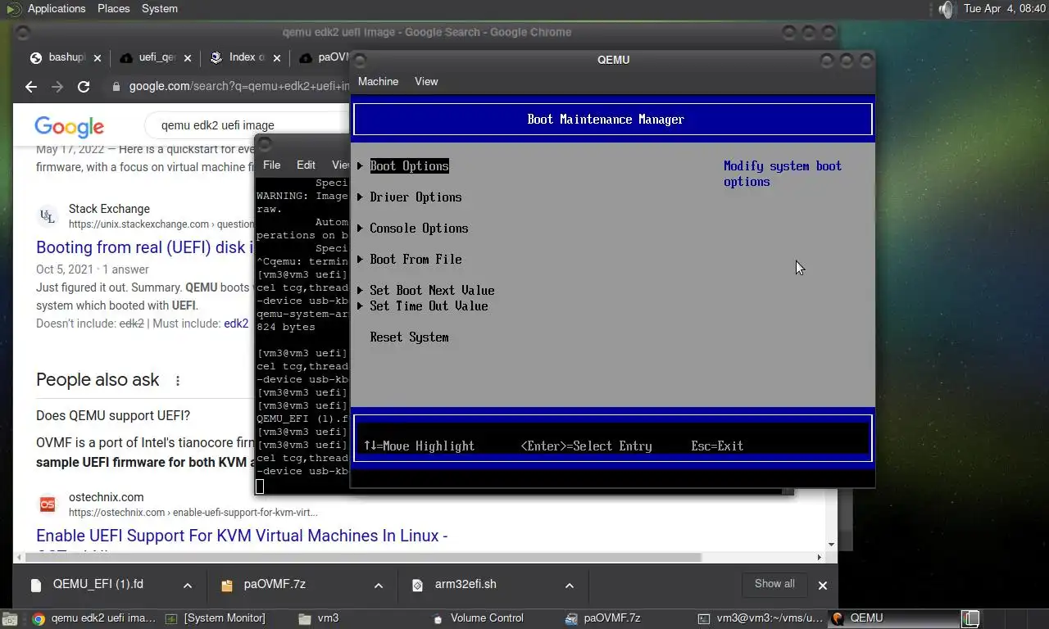The width and height of the screenshot is (1049, 629).
Task: Reload the Chrome page
Action: coord(84,86)
